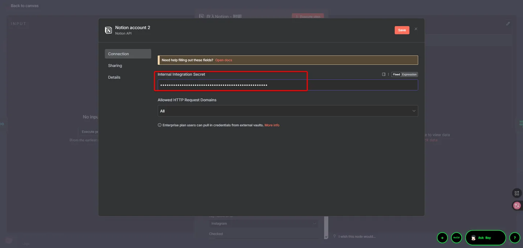Click the Notion logo icon in dialog header
Screen dimensions: 523x248
(108, 30)
